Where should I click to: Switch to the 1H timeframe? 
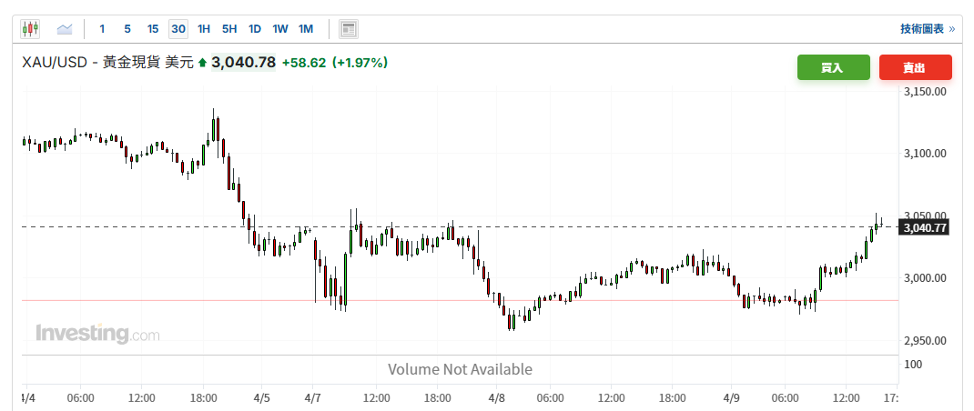(204, 29)
